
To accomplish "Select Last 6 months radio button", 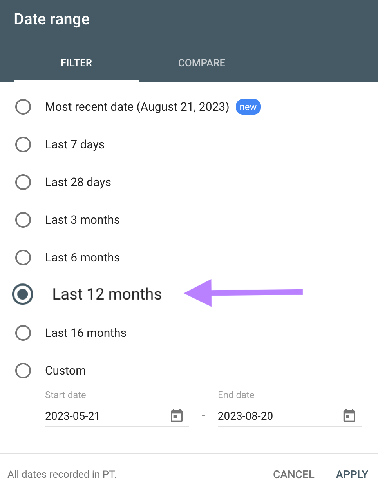I will click(x=23, y=258).
